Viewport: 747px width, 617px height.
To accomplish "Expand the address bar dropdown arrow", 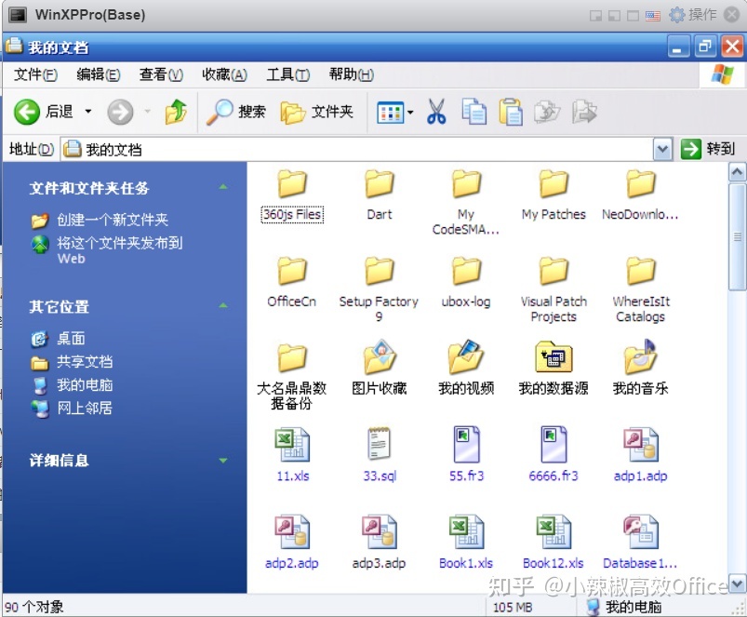I will tap(662, 149).
